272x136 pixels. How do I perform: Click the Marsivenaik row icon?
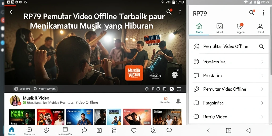pos(196,62)
